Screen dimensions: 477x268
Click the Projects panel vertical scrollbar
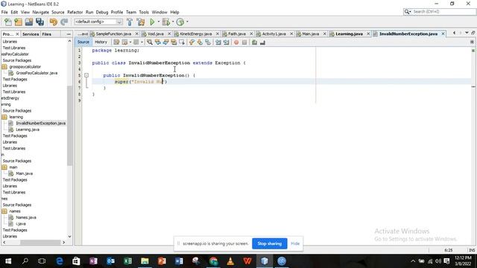[x=69, y=126]
